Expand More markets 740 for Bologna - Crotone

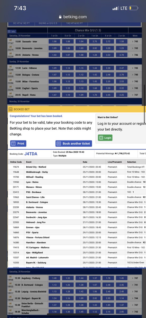pos(135,75)
